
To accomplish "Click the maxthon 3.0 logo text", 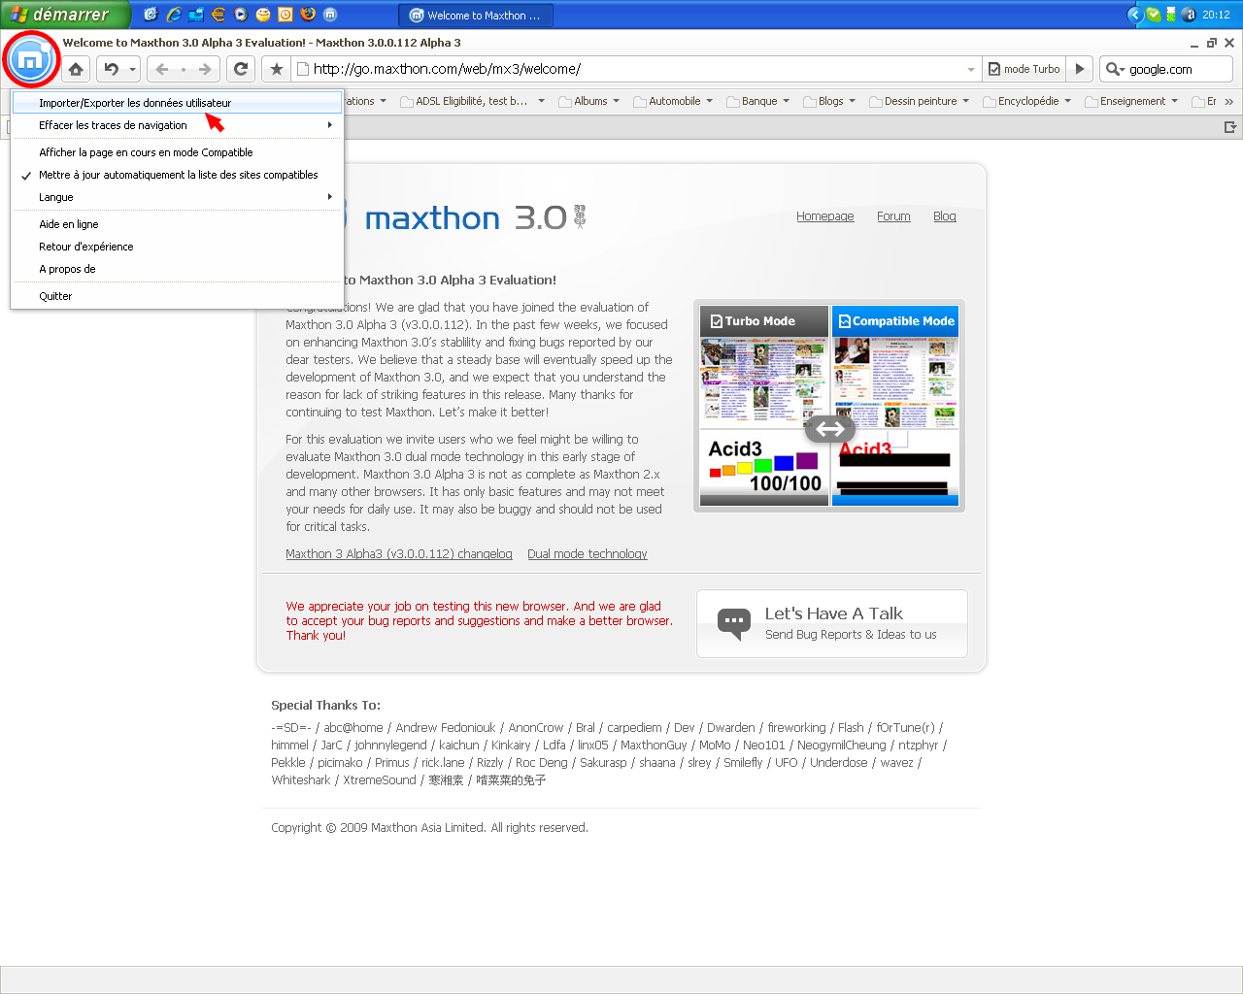I will pos(476,217).
